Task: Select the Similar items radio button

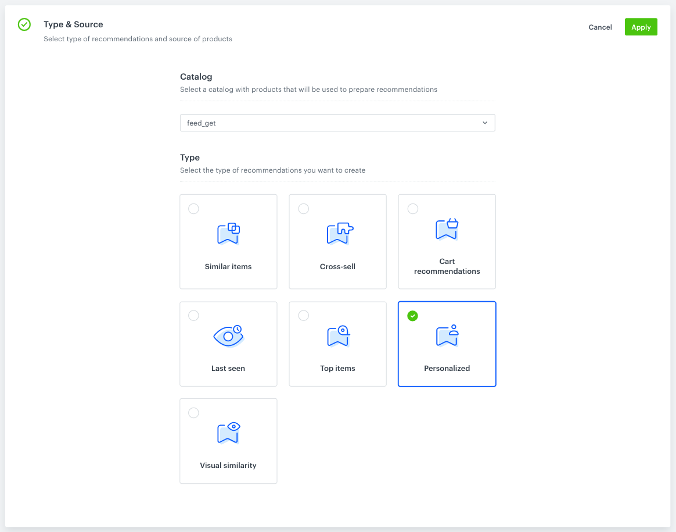Action: coord(193,209)
